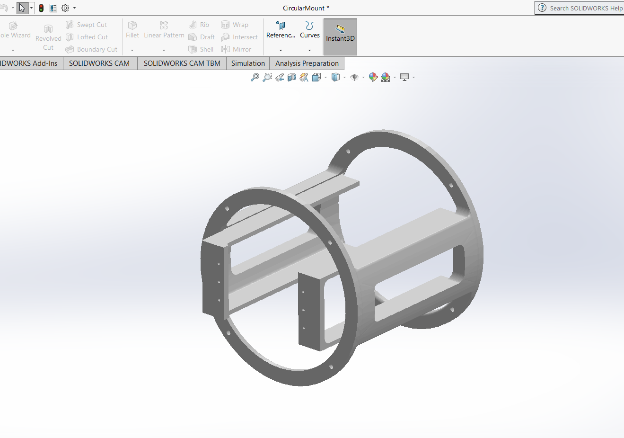Open the Analysis Preparation tab
The height and width of the screenshot is (438, 624).
[x=307, y=63]
